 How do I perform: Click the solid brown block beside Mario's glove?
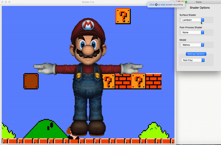point(31,81)
